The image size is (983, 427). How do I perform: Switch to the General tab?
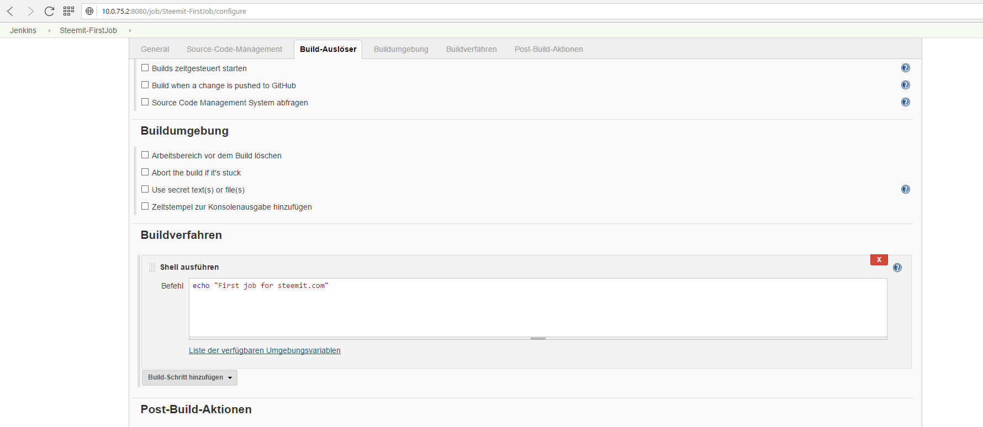155,49
